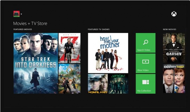Select the Arrow TV show tile
Viewport: 190px width, 112px height.
point(118,84)
